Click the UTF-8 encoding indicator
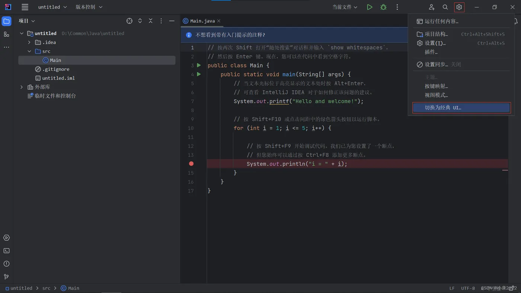The height and width of the screenshot is (293, 521). click(x=468, y=288)
